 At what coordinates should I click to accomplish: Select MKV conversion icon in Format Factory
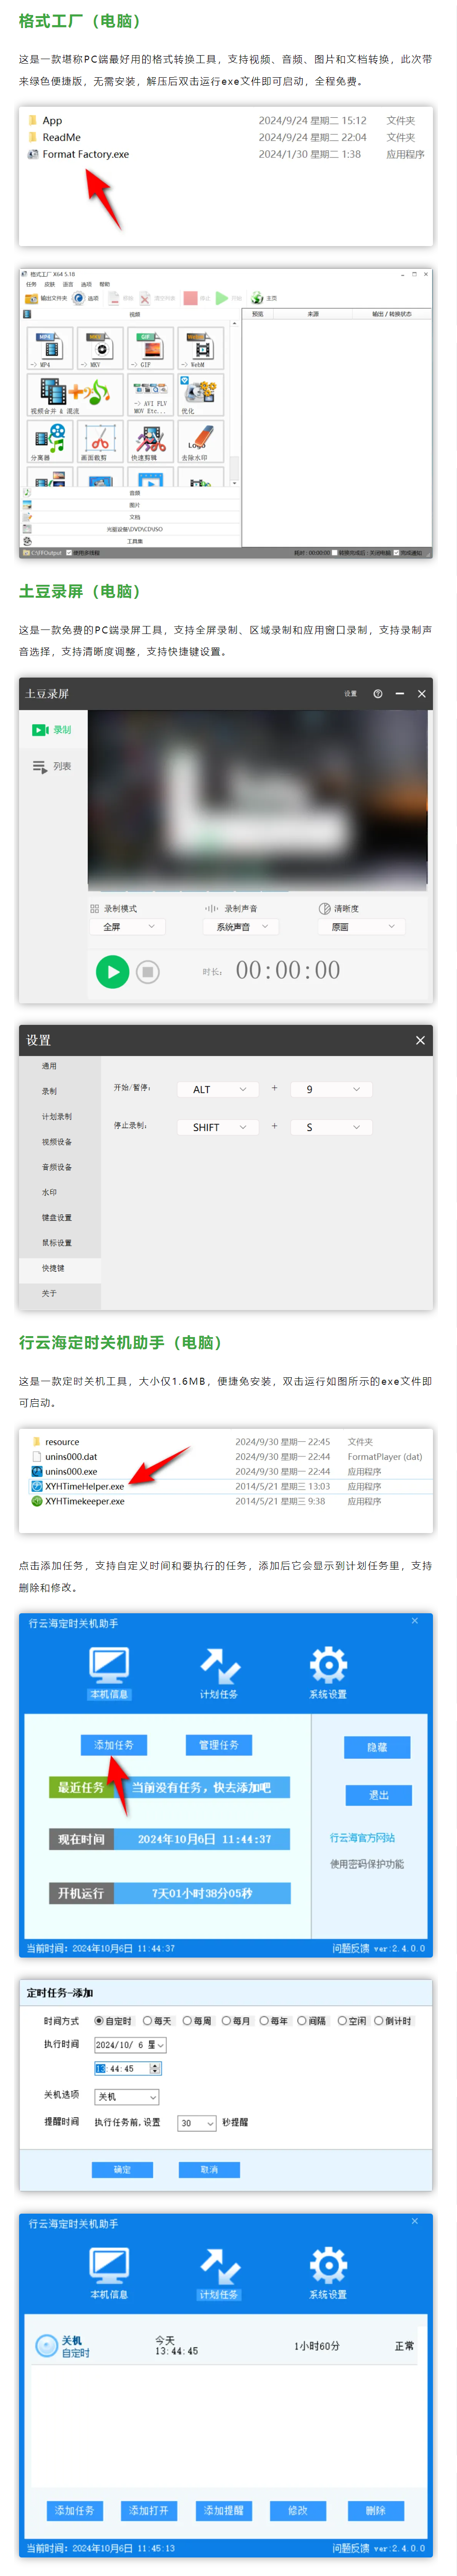point(99,348)
